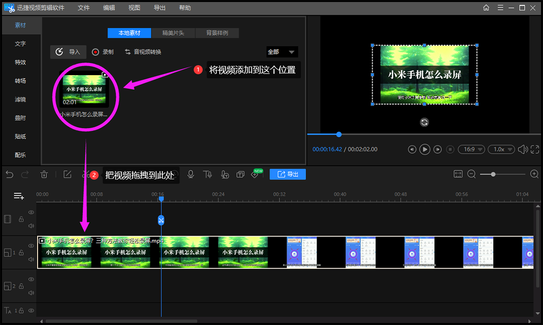Mute the audio of track 1
The height and width of the screenshot is (325, 543).
pos(31,259)
